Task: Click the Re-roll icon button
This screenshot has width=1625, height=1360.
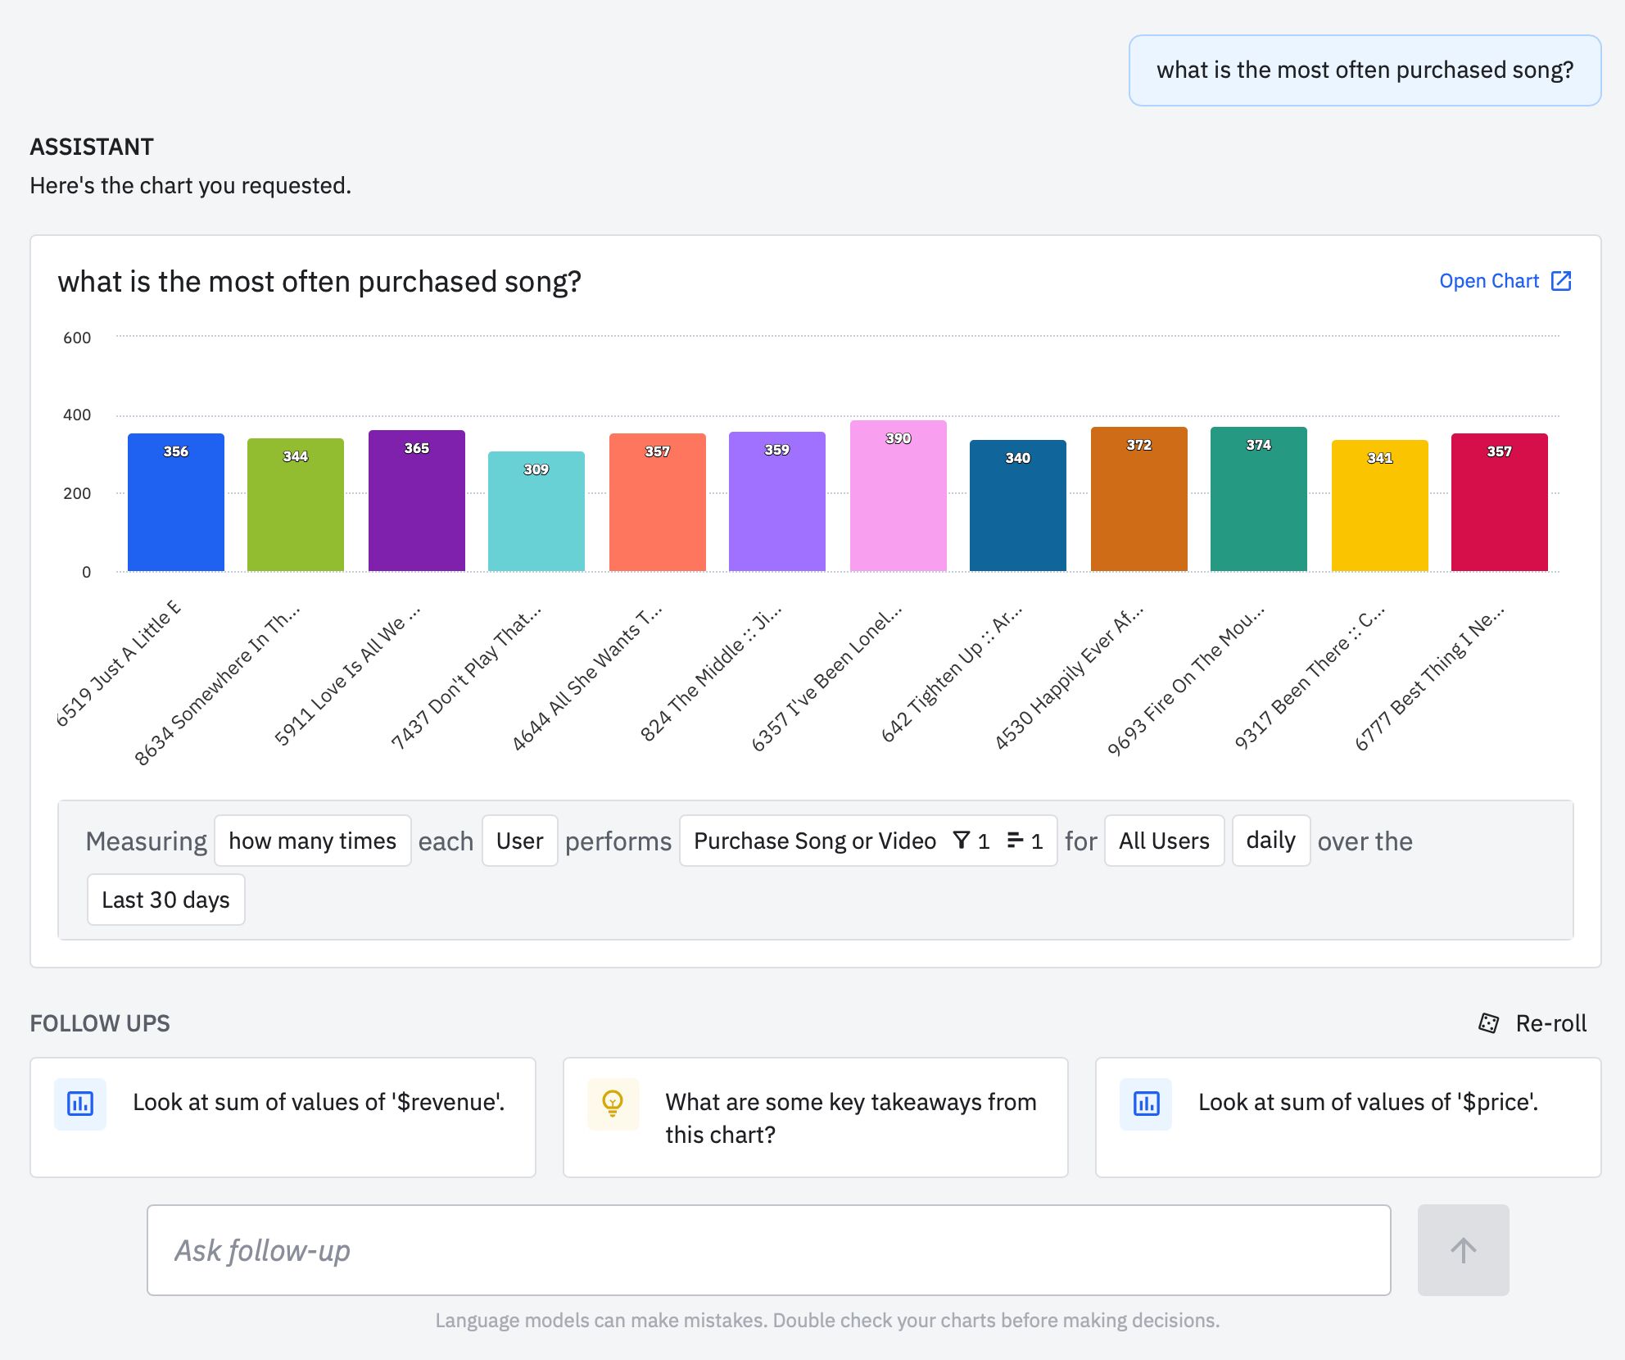Action: click(x=1487, y=1024)
